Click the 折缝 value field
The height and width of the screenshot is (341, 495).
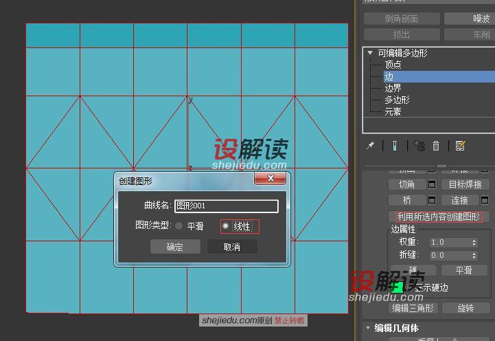[450, 255]
